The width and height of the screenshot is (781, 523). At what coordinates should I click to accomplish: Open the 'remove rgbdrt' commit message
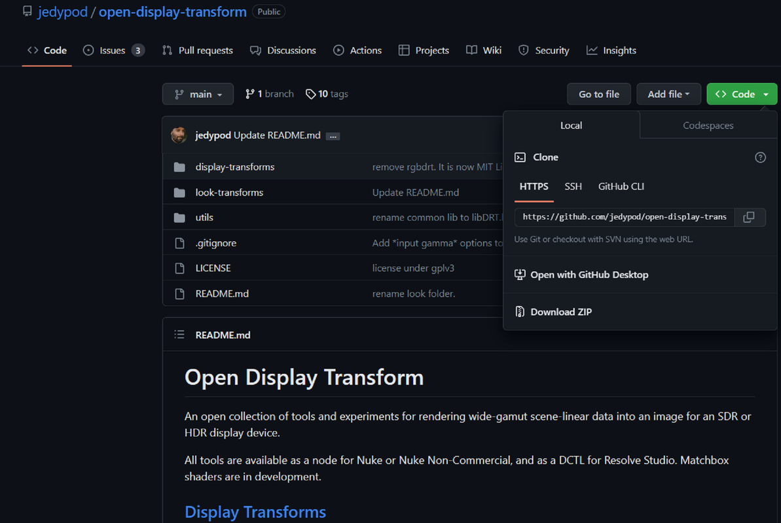(x=437, y=167)
